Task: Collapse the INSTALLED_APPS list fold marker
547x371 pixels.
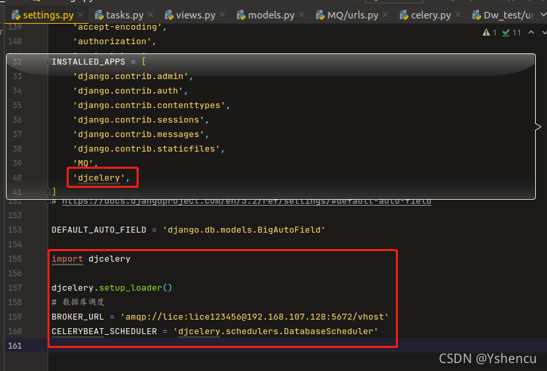Action: point(48,62)
